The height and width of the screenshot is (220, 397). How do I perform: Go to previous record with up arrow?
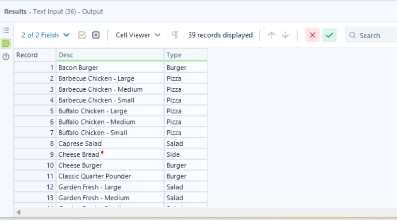pos(271,35)
